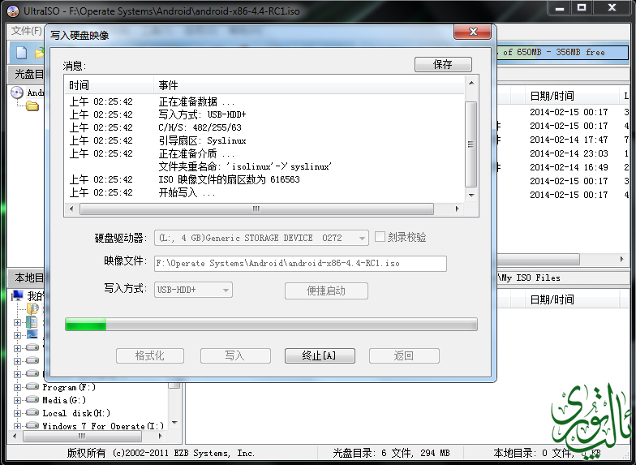Select the log row C/H/S: 482/255/63
The height and width of the screenshot is (465, 636).
tap(264, 127)
